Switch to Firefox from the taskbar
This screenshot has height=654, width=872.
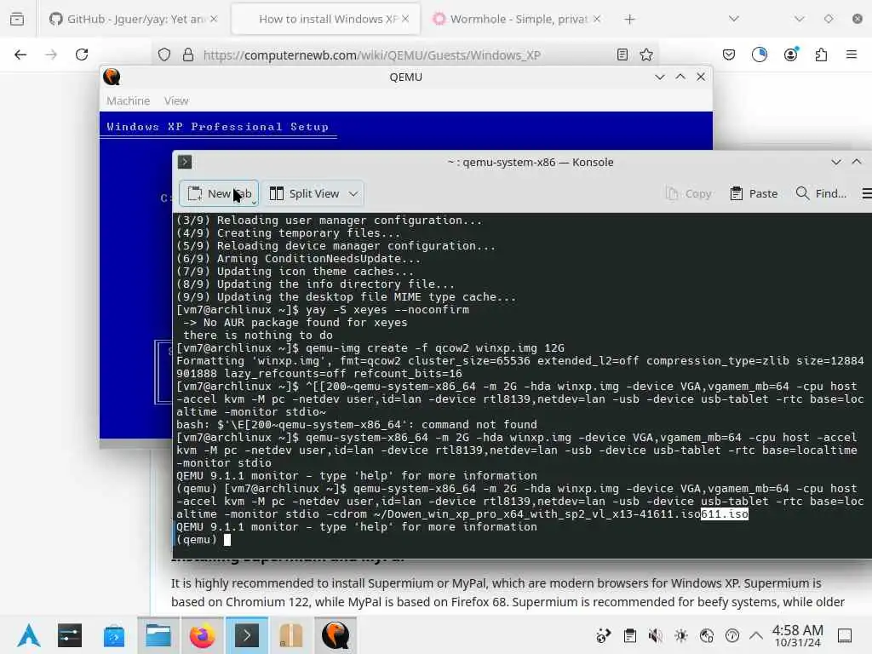[x=203, y=635]
